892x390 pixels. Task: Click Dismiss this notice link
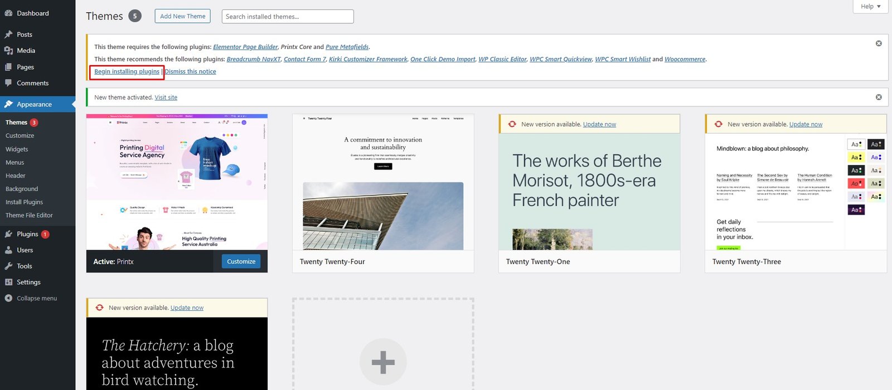[190, 71]
